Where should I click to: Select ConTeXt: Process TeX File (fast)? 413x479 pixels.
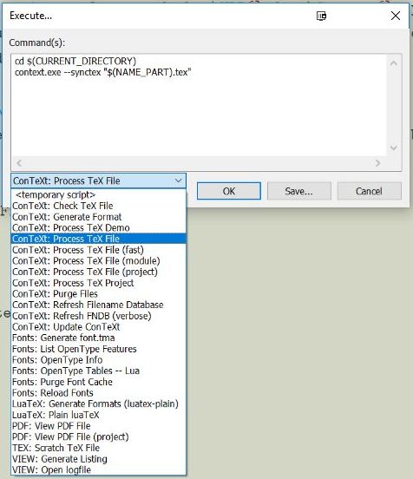(98, 250)
